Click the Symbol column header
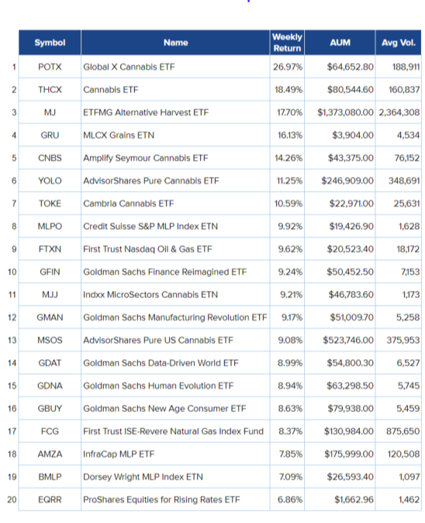 tap(50, 43)
